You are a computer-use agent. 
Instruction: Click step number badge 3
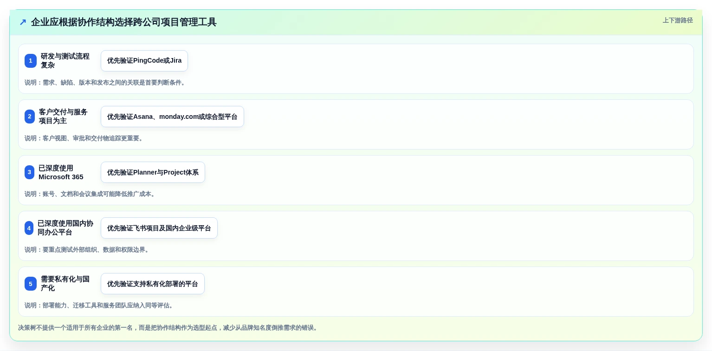[x=29, y=172]
